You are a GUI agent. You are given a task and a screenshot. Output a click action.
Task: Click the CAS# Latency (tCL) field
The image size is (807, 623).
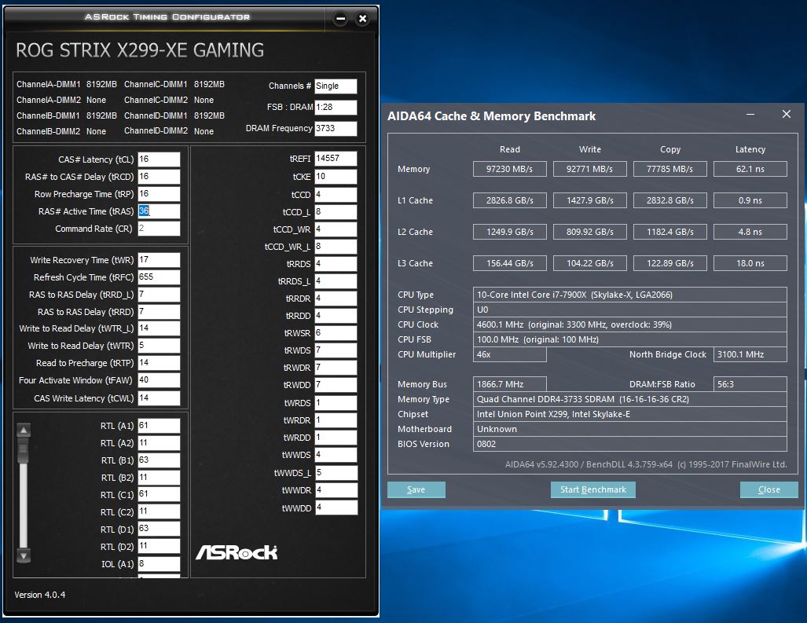pyautogui.click(x=159, y=159)
